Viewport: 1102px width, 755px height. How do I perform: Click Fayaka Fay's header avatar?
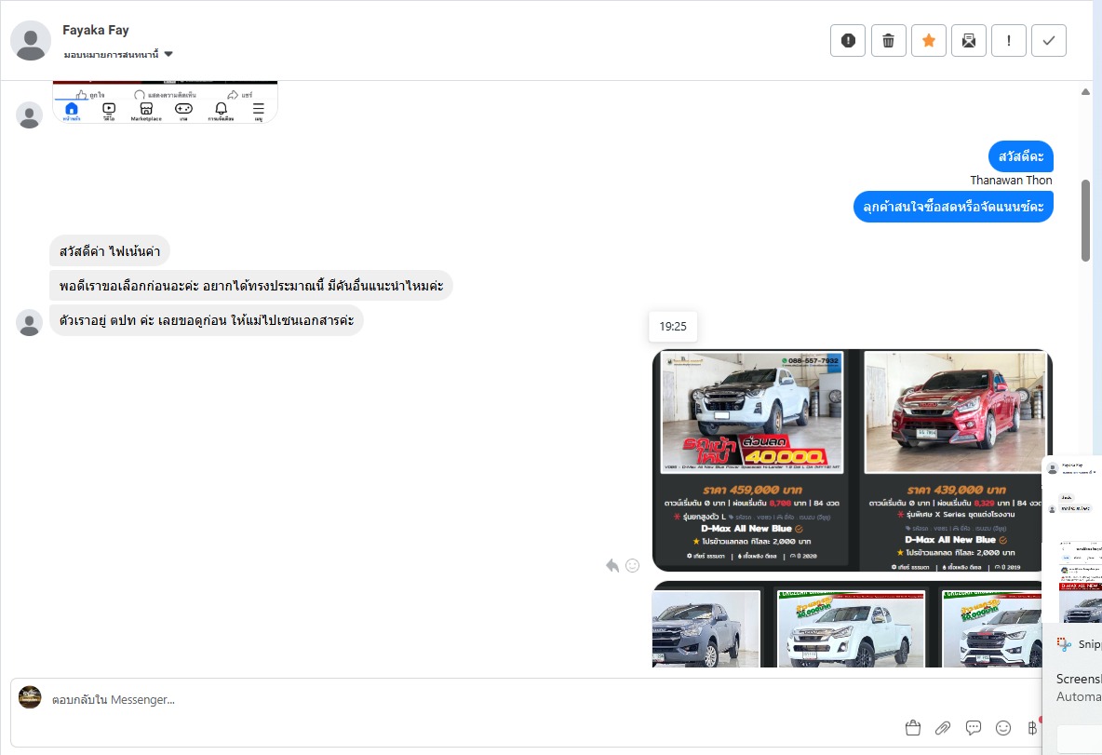tap(31, 41)
